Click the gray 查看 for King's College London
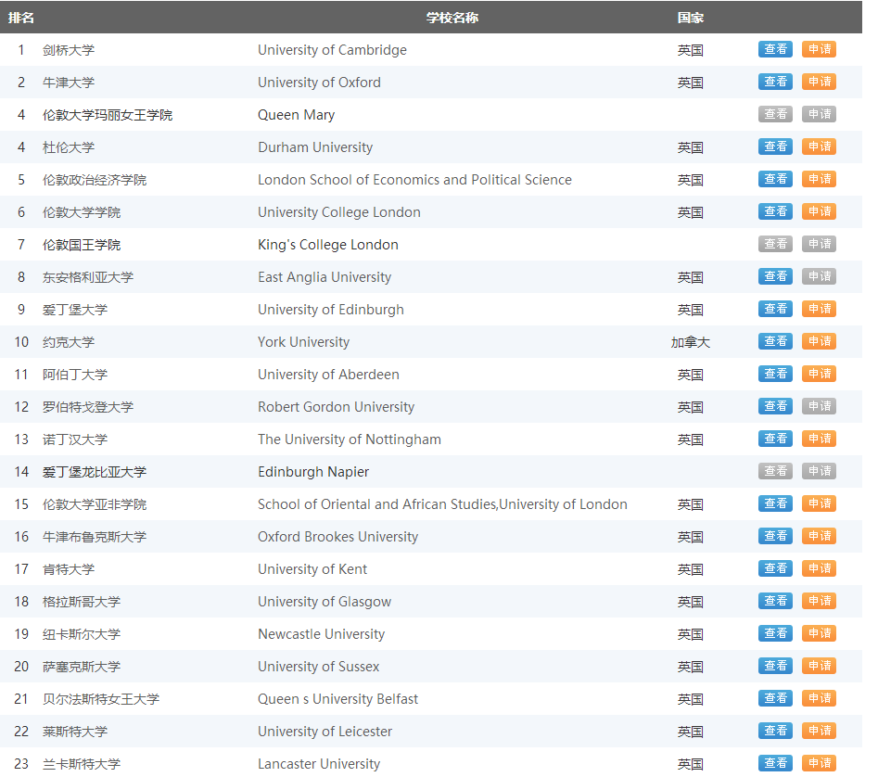 coord(775,244)
